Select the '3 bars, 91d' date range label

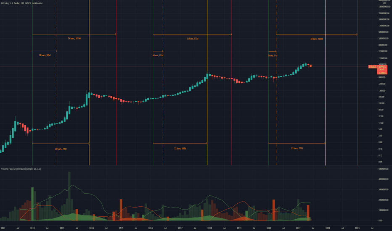click(x=273, y=55)
